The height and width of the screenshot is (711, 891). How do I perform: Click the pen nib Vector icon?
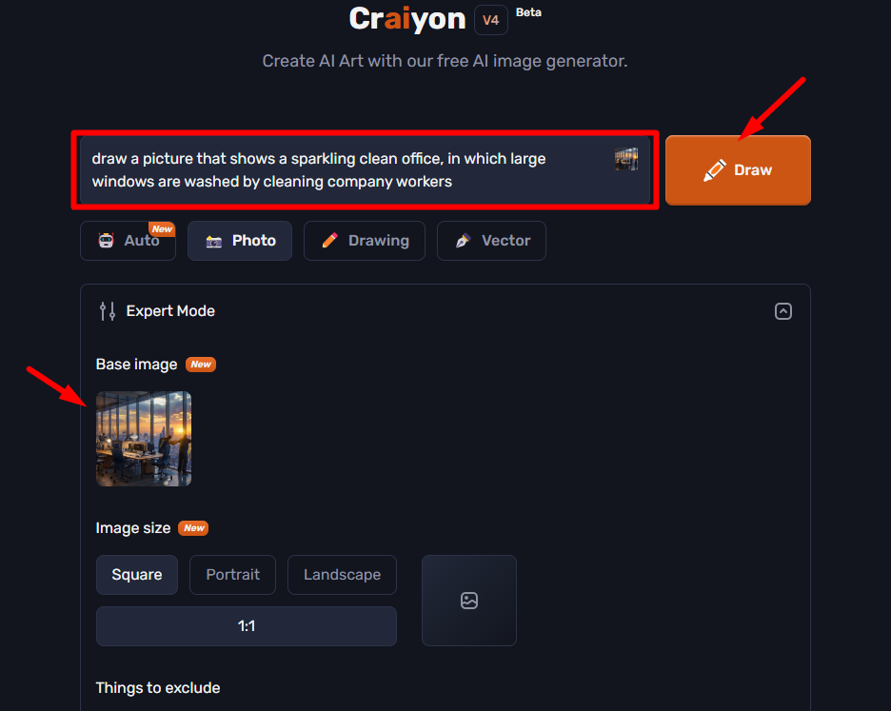(x=463, y=241)
